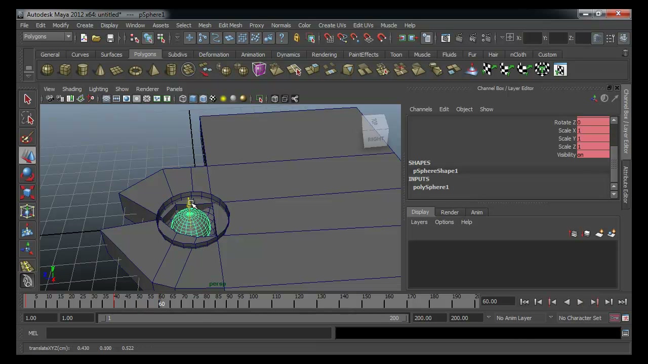This screenshot has width=648, height=364.
Task: Open the viewport Lighting menu
Action: pyautogui.click(x=98, y=89)
